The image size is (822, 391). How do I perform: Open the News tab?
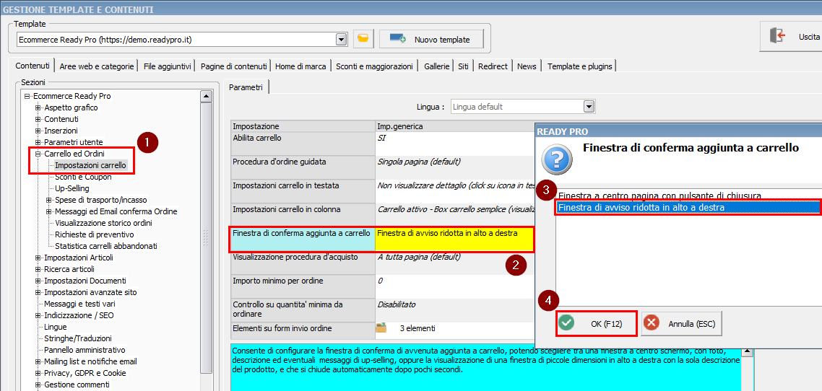[x=527, y=66]
